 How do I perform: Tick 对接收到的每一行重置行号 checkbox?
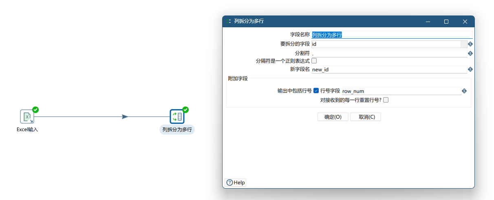tap(386, 100)
